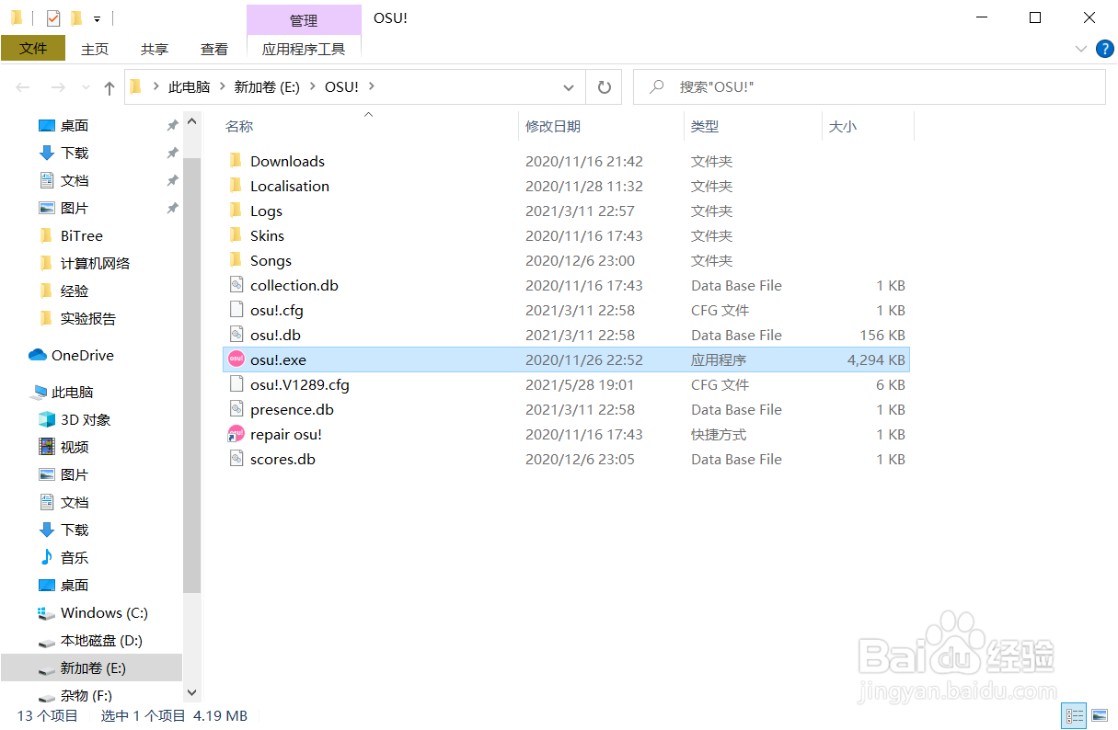Open 音乐 music folder in sidebar

tap(63, 557)
